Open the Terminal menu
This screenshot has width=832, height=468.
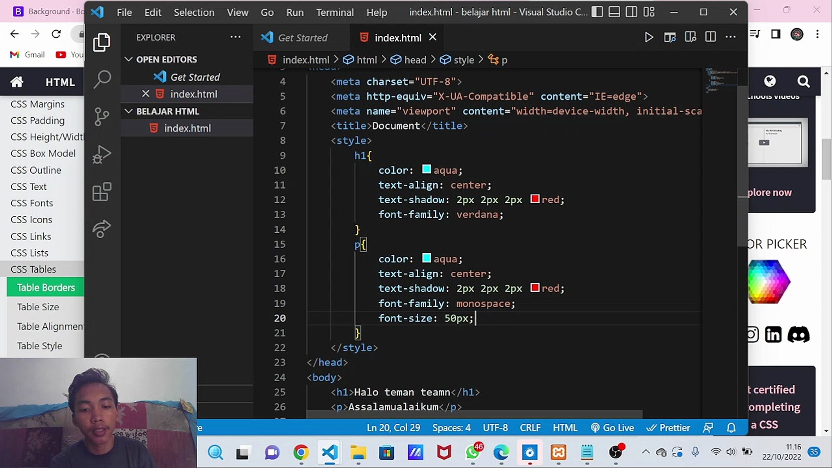point(335,12)
